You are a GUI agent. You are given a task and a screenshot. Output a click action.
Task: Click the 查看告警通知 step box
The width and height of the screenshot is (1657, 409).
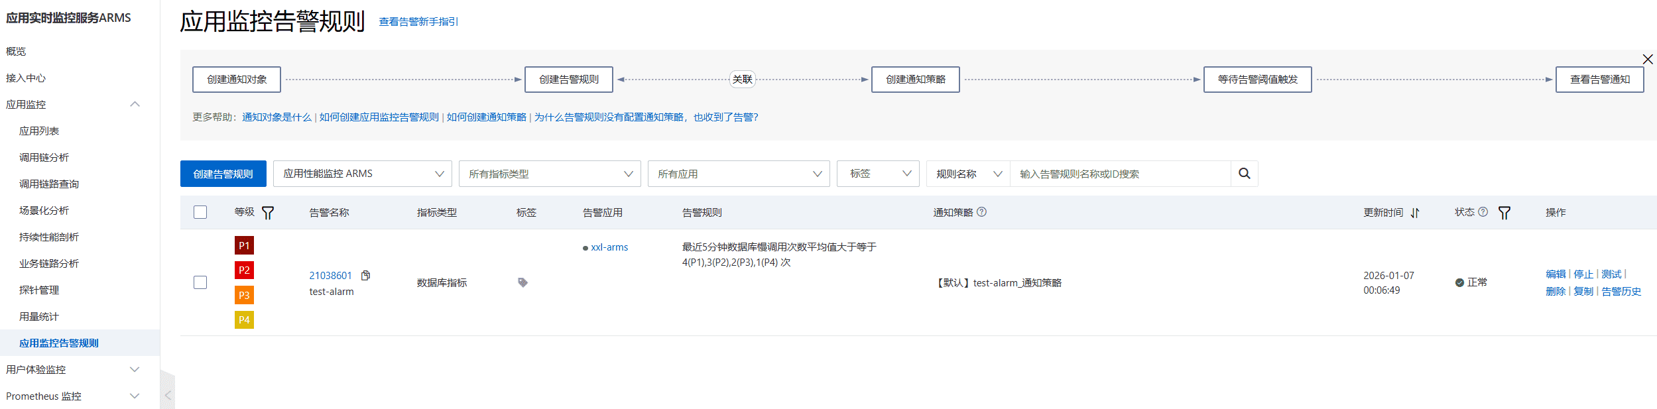coord(1600,80)
